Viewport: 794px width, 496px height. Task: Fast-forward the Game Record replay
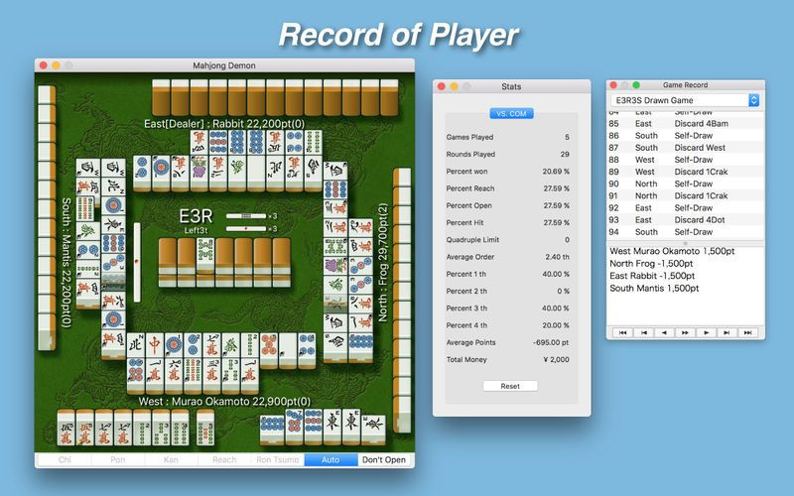click(x=685, y=332)
